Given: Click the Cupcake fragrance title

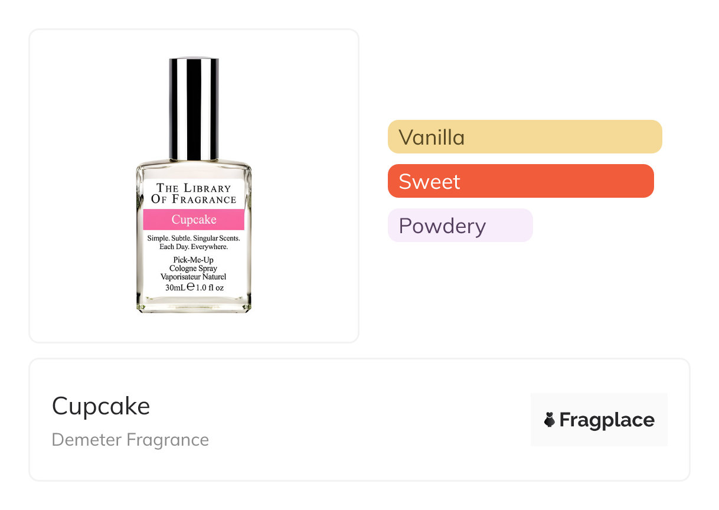Looking at the screenshot, I should click(101, 406).
